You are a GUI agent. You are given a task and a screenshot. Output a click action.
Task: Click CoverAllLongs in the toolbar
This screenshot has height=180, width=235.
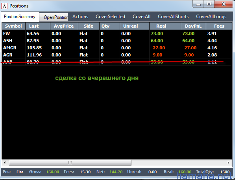pyautogui.click(x=211, y=17)
